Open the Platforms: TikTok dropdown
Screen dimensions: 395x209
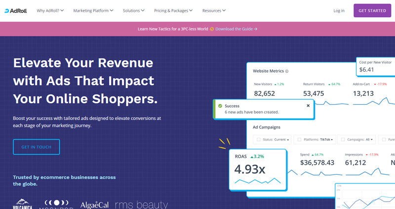click(315, 140)
